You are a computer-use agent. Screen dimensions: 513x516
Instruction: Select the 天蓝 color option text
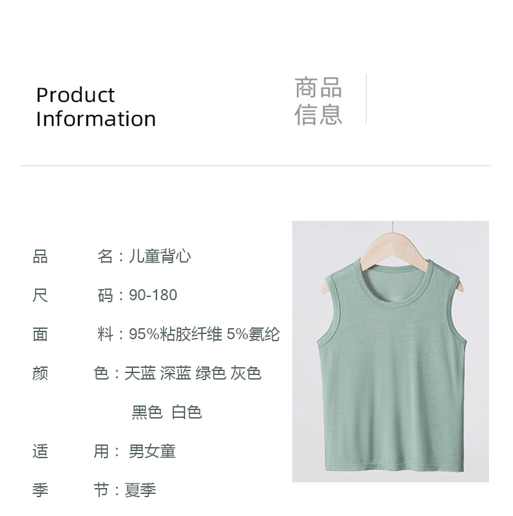pyautogui.click(x=140, y=373)
